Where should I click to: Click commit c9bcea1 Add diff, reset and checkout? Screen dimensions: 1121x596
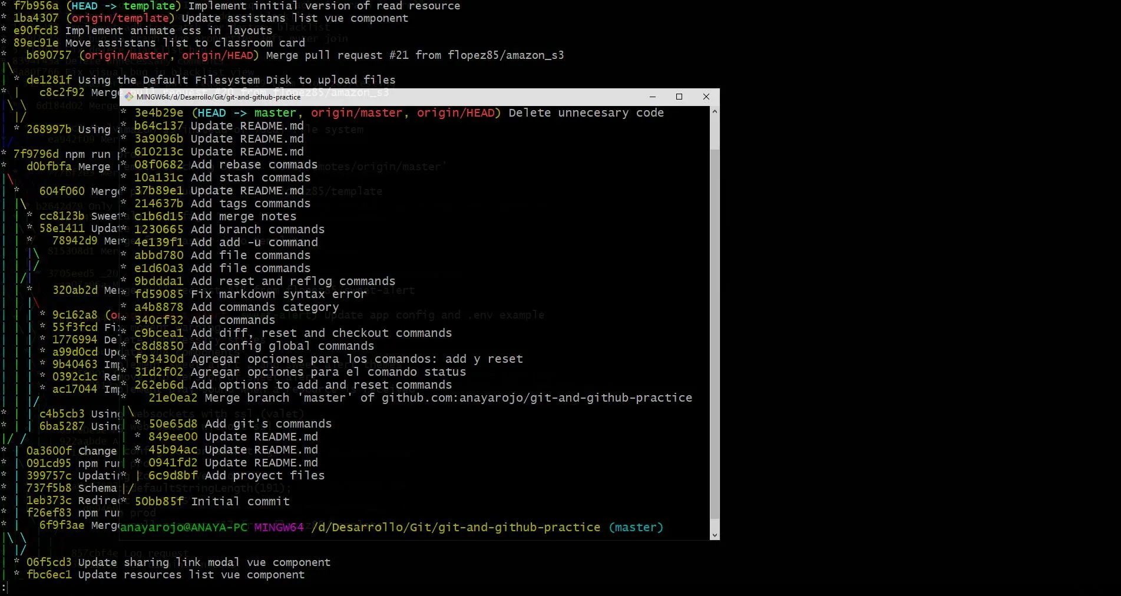(x=293, y=333)
